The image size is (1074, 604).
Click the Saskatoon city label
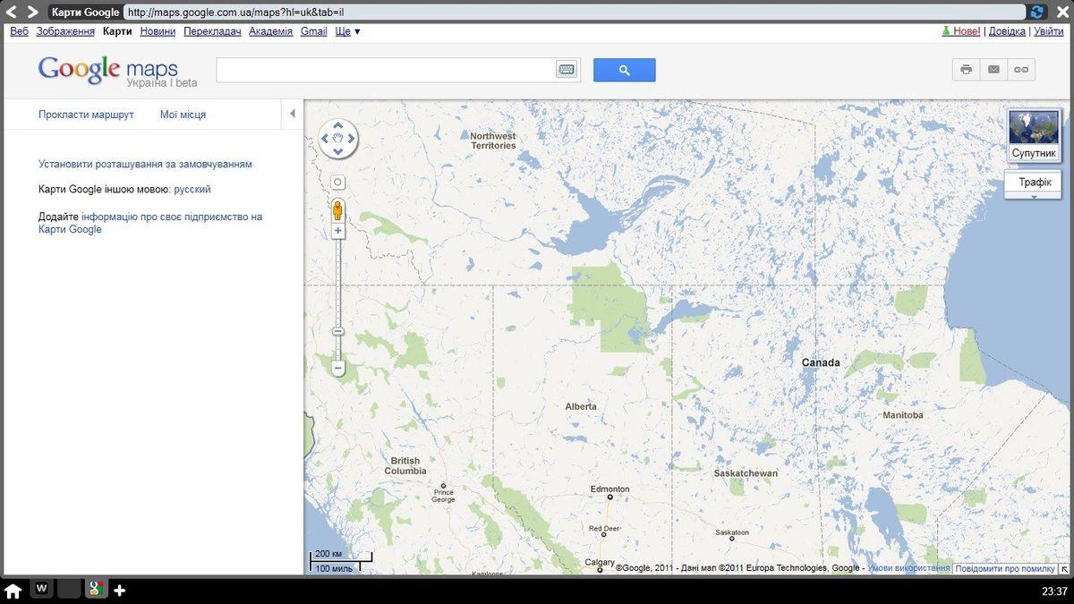pyautogui.click(x=732, y=532)
